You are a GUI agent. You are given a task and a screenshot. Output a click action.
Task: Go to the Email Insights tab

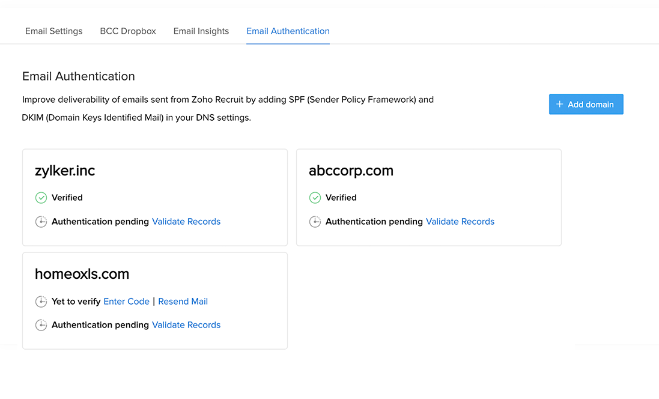pos(201,31)
